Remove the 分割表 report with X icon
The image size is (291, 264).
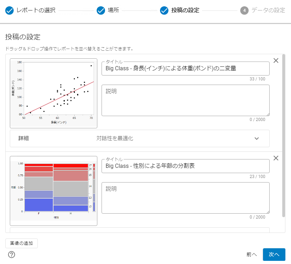click(x=276, y=158)
